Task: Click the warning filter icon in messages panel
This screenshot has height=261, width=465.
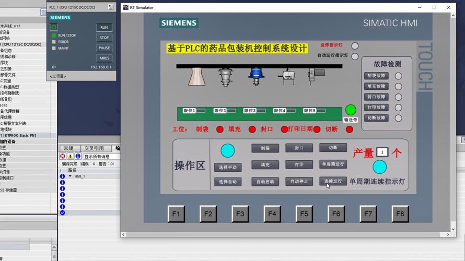Action: (x=71, y=156)
